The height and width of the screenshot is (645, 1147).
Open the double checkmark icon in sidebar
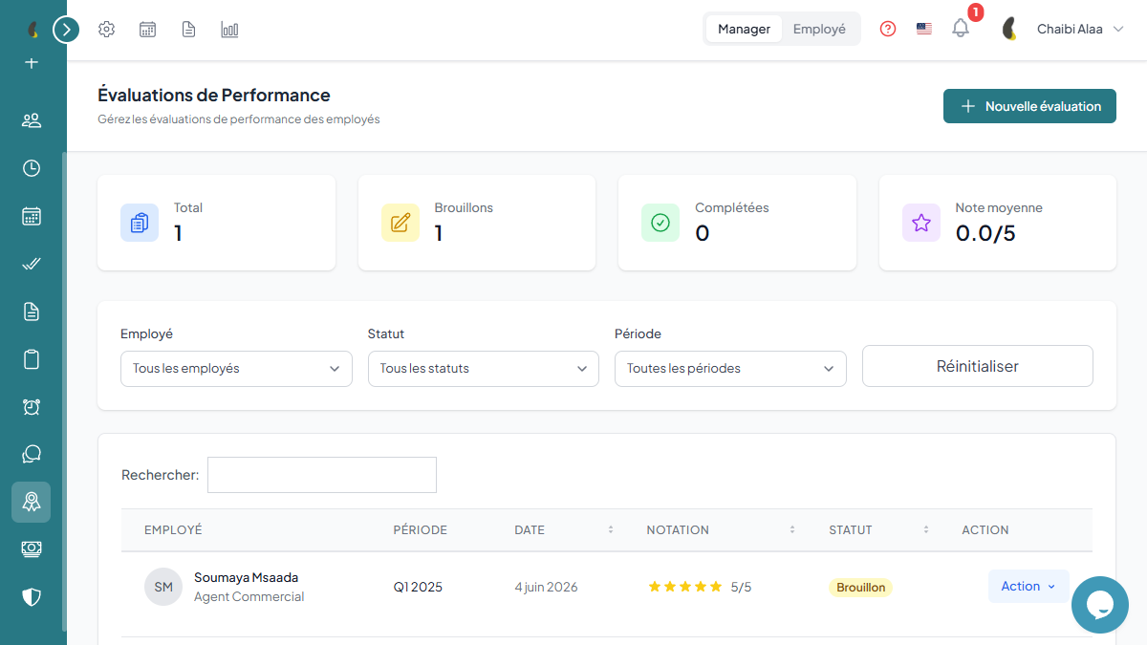point(32,264)
